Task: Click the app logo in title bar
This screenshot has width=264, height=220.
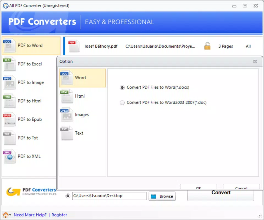Action: click(5, 6)
